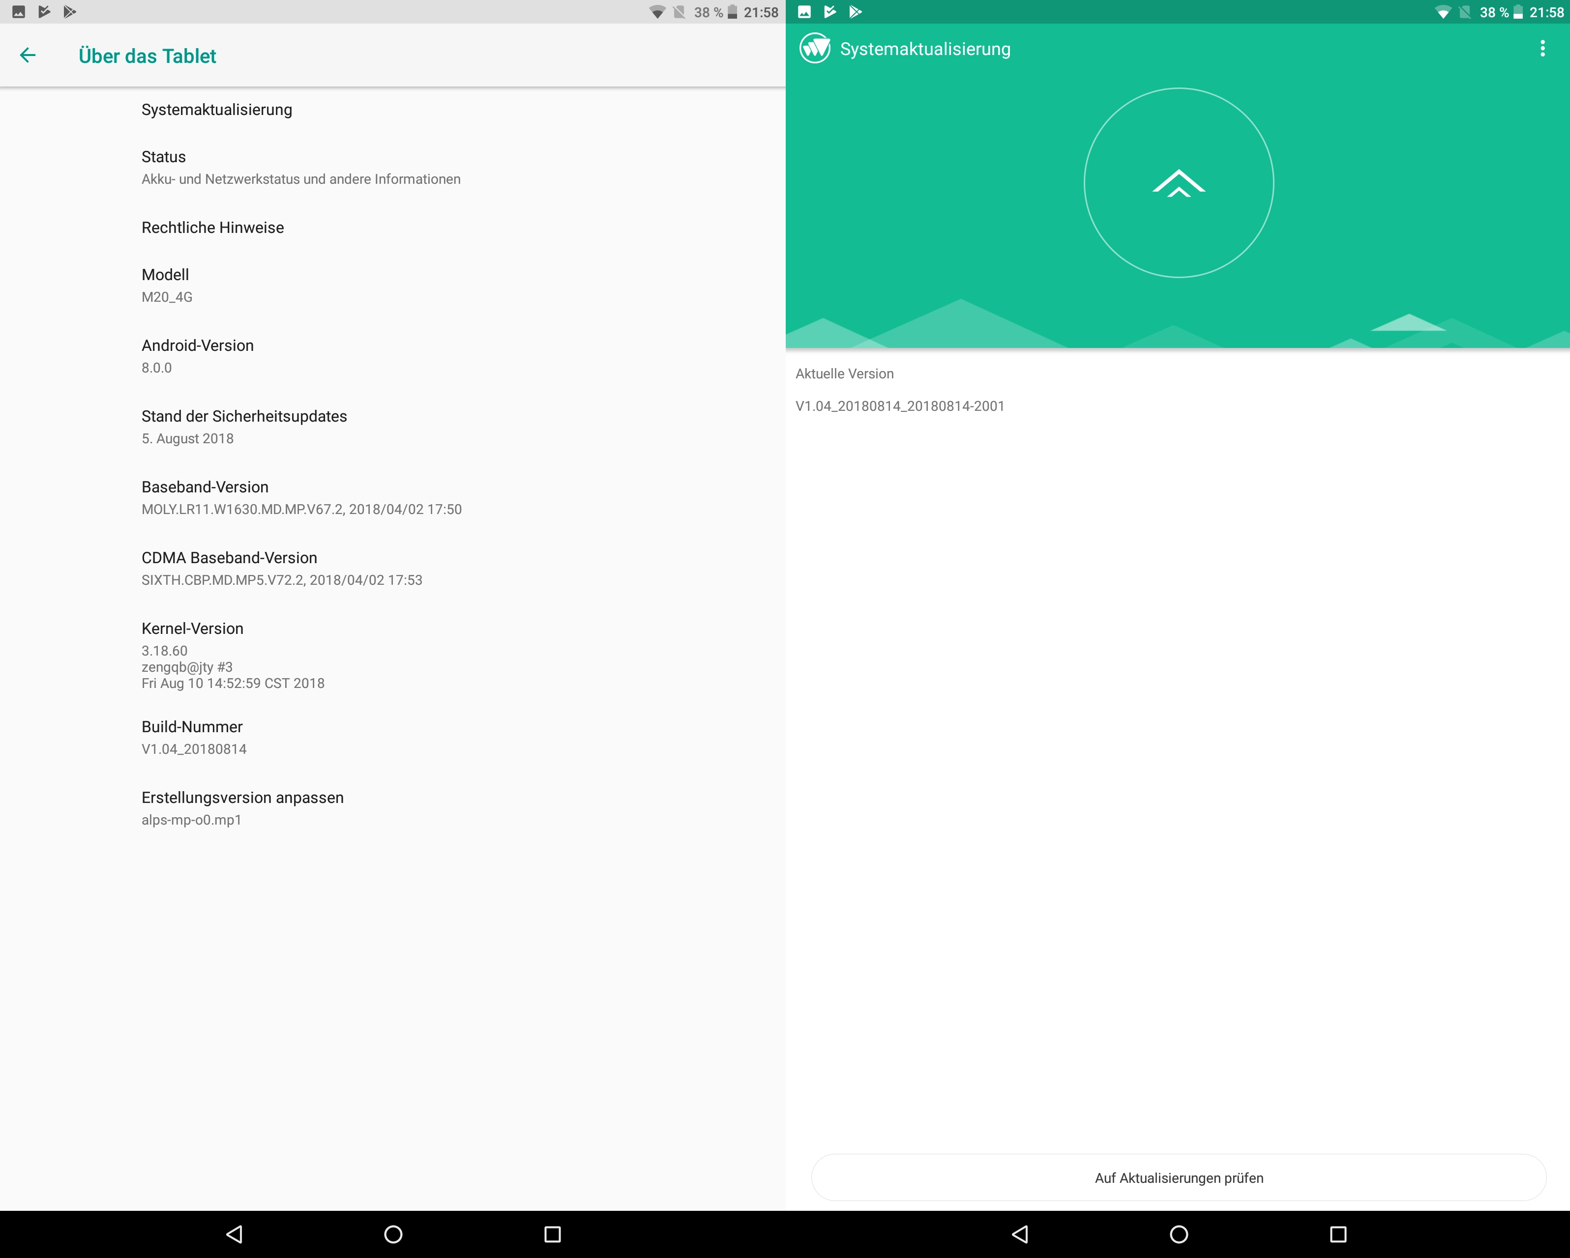Screen dimensions: 1570x1258
Task: Tap the Back navigation button on left screen
Action: coord(235,1234)
